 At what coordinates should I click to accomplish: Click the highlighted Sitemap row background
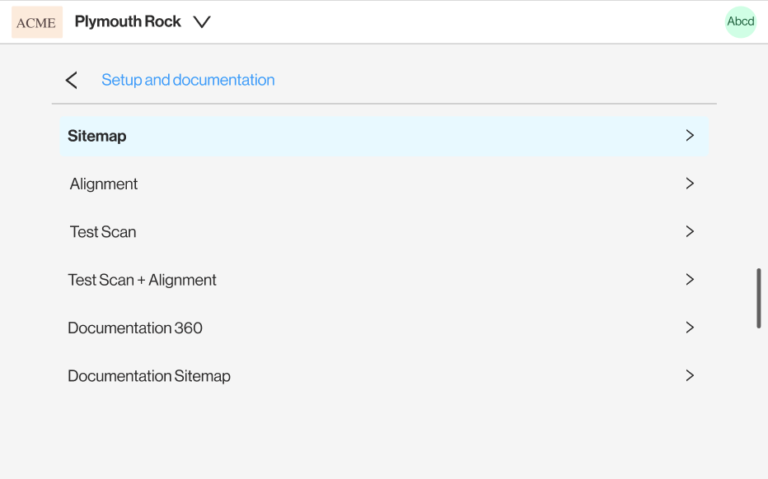385,136
